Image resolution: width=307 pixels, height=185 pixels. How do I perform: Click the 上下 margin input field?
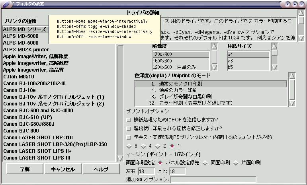click(177, 171)
